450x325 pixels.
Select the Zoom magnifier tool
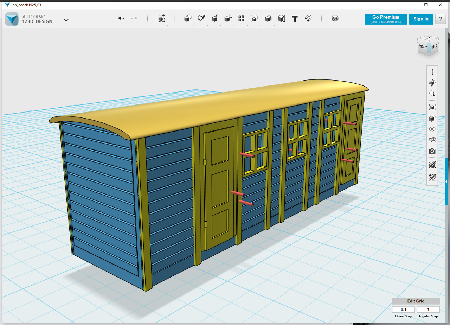coord(432,94)
